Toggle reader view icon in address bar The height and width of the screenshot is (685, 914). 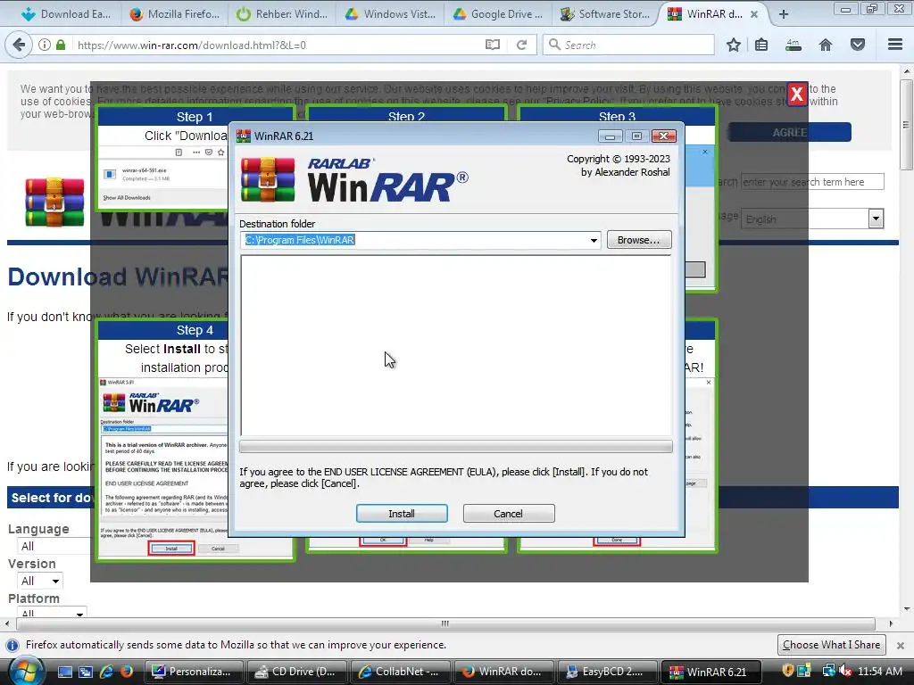tap(493, 45)
